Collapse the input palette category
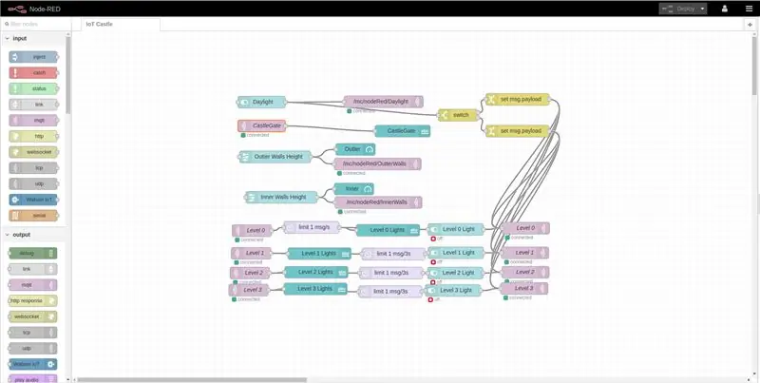 tap(8, 38)
